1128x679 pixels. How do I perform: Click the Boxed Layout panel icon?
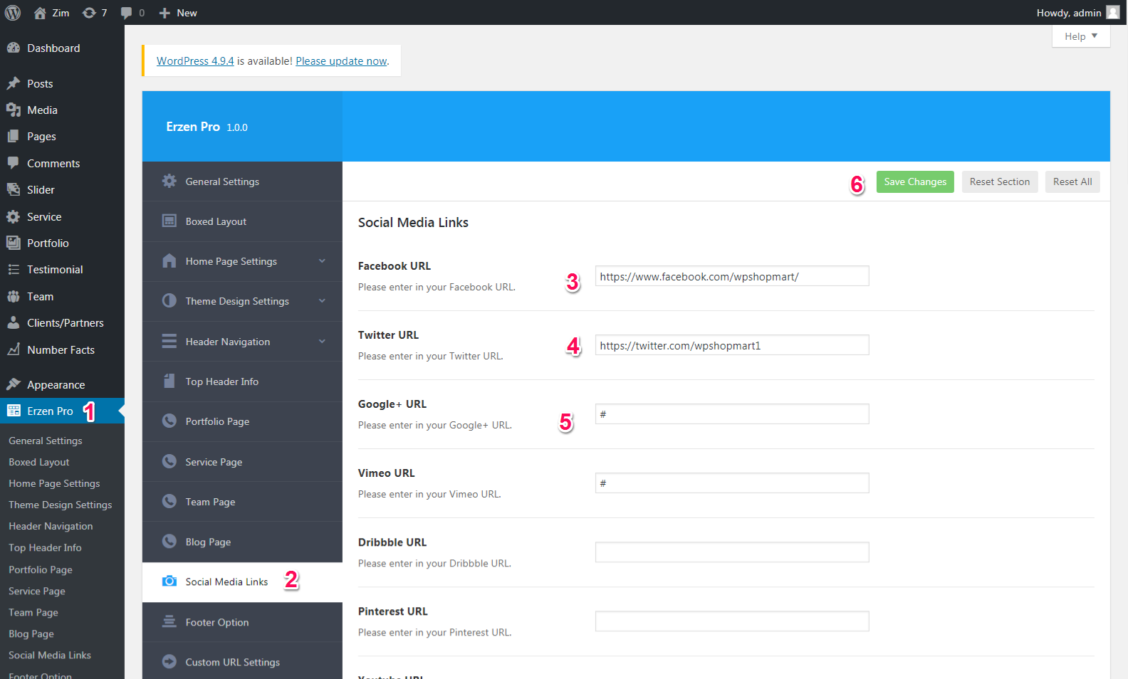169,221
